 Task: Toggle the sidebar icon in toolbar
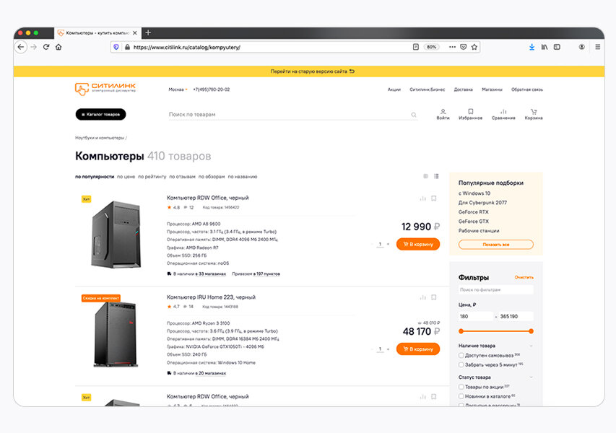tap(557, 47)
